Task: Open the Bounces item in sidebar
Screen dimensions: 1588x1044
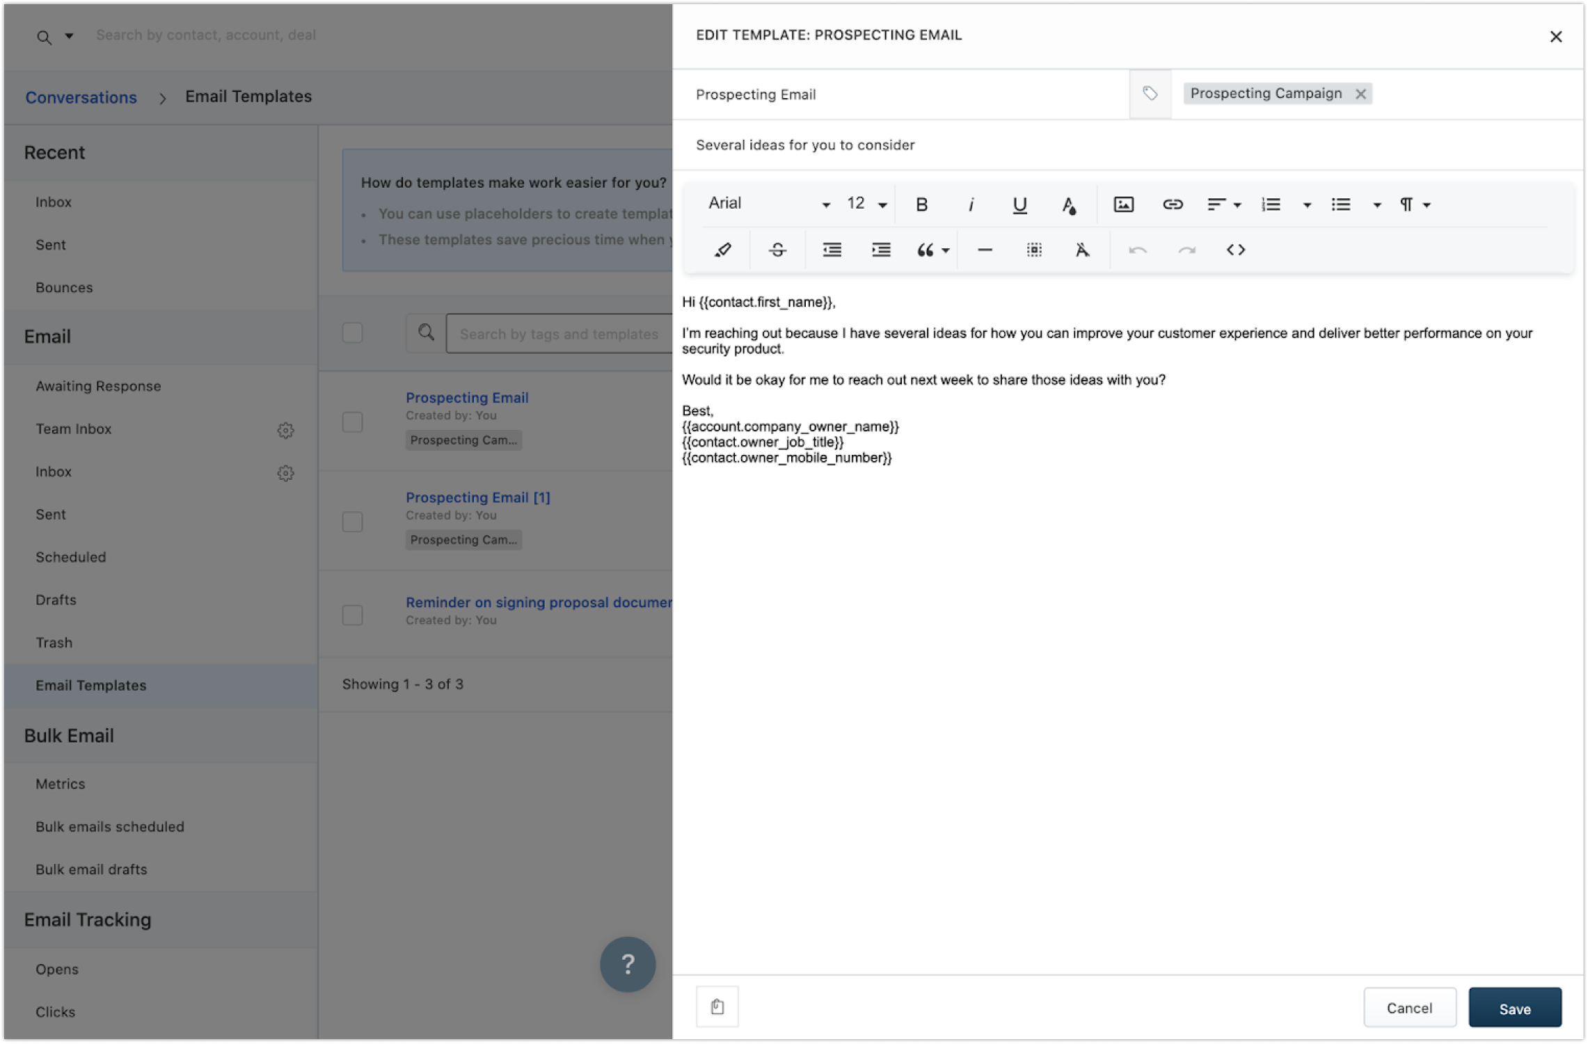Action: coord(64,287)
